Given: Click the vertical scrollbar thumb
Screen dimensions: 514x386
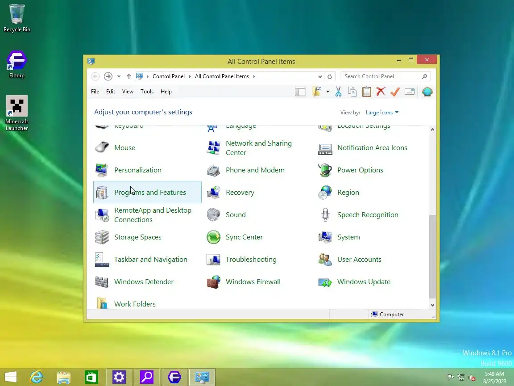Looking at the screenshot, I should pos(432,256).
